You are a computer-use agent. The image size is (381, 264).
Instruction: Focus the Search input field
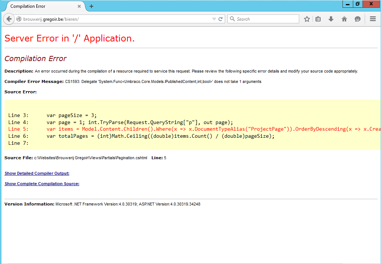point(263,19)
